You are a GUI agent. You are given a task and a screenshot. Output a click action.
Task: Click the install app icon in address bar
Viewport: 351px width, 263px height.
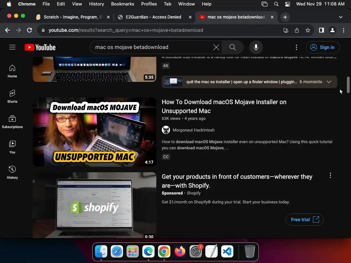tap(286, 30)
